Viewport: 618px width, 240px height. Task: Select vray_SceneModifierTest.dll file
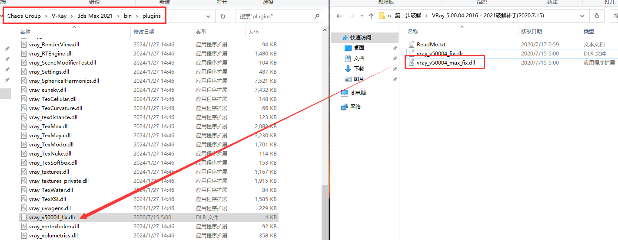coord(149,62)
